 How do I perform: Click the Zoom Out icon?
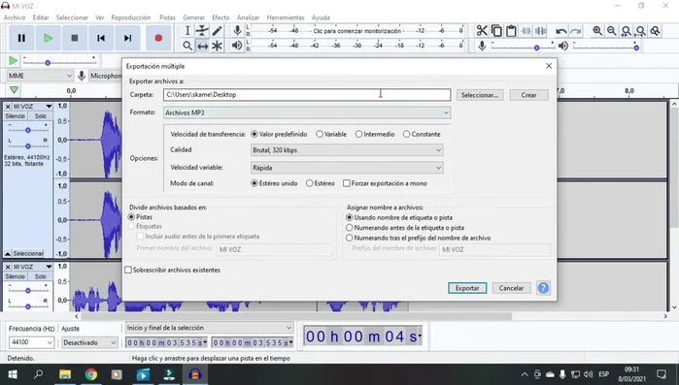pyautogui.click(x=612, y=31)
